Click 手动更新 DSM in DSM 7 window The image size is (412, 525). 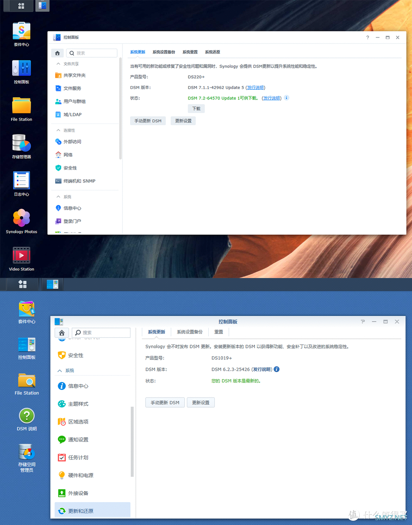(148, 121)
